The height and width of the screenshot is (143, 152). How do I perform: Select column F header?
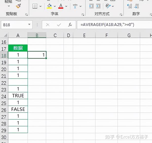[x=107, y=35]
